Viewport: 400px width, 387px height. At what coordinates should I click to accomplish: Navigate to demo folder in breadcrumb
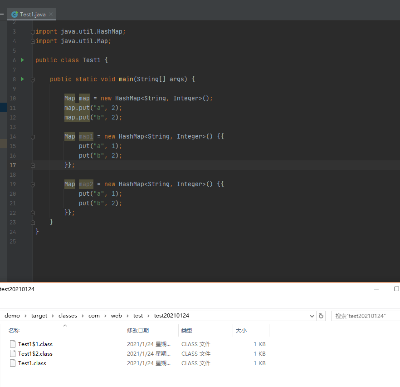click(12, 316)
